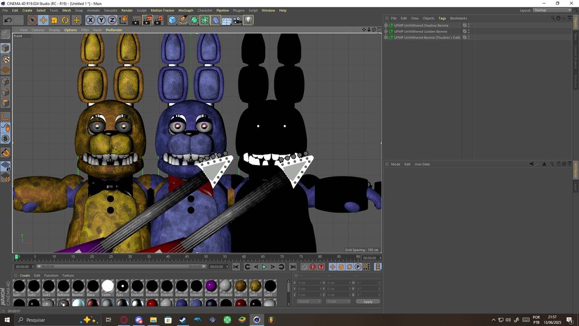
Task: Open the Mode menu in Attribute Manager
Action: (395, 164)
